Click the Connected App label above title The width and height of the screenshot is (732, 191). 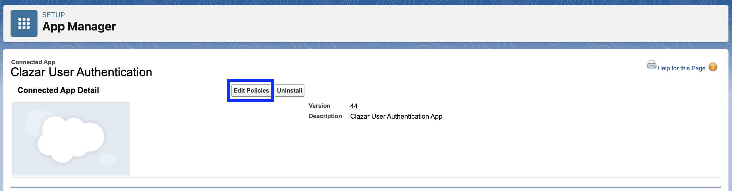pyautogui.click(x=33, y=62)
